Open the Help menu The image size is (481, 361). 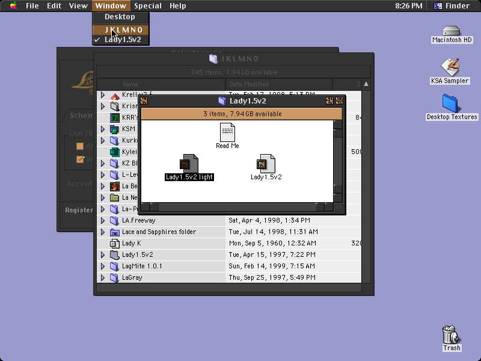(177, 5)
